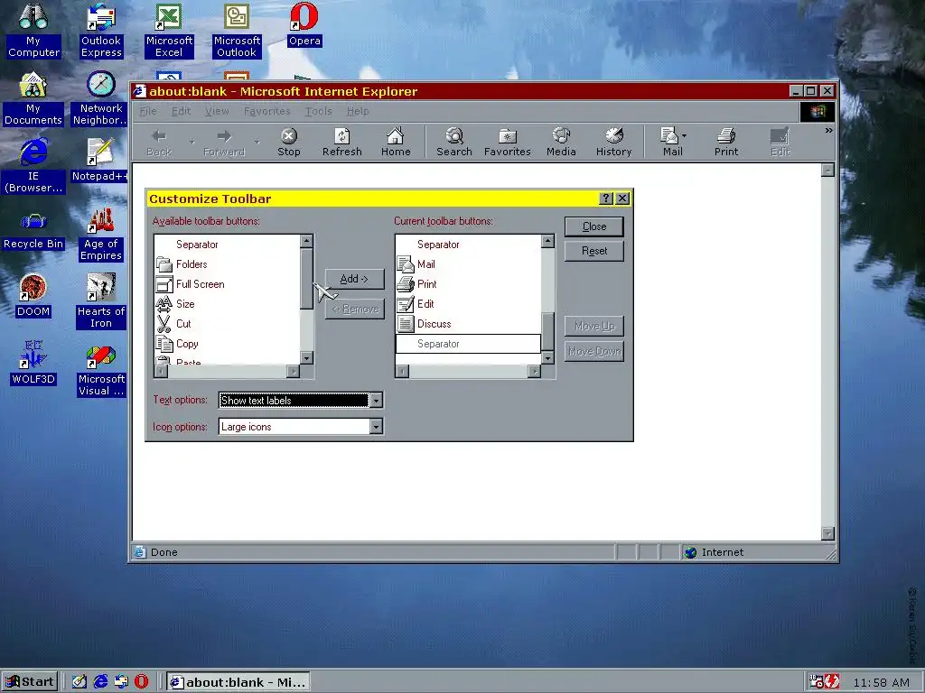The image size is (925, 693).
Task: Select the DOOM desktop shortcut
Action: pyautogui.click(x=33, y=296)
